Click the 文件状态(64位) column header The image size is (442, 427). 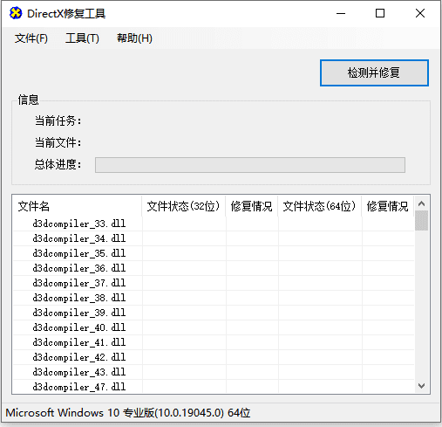320,206
